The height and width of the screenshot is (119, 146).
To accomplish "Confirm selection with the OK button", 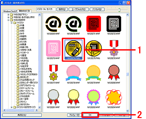I will (x=90, y=115).
